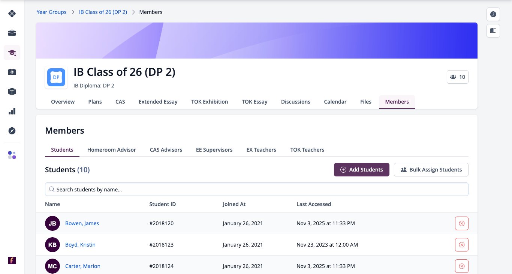The image size is (512, 274).
Task: Open the Extended Essay tab
Action: click(158, 102)
